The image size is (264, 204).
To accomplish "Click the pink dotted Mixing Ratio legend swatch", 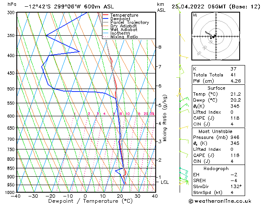I will pos(105,37).
